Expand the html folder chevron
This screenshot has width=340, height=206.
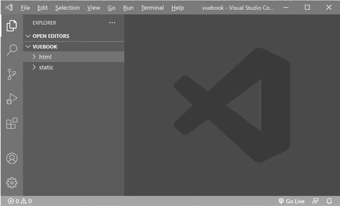(34, 57)
